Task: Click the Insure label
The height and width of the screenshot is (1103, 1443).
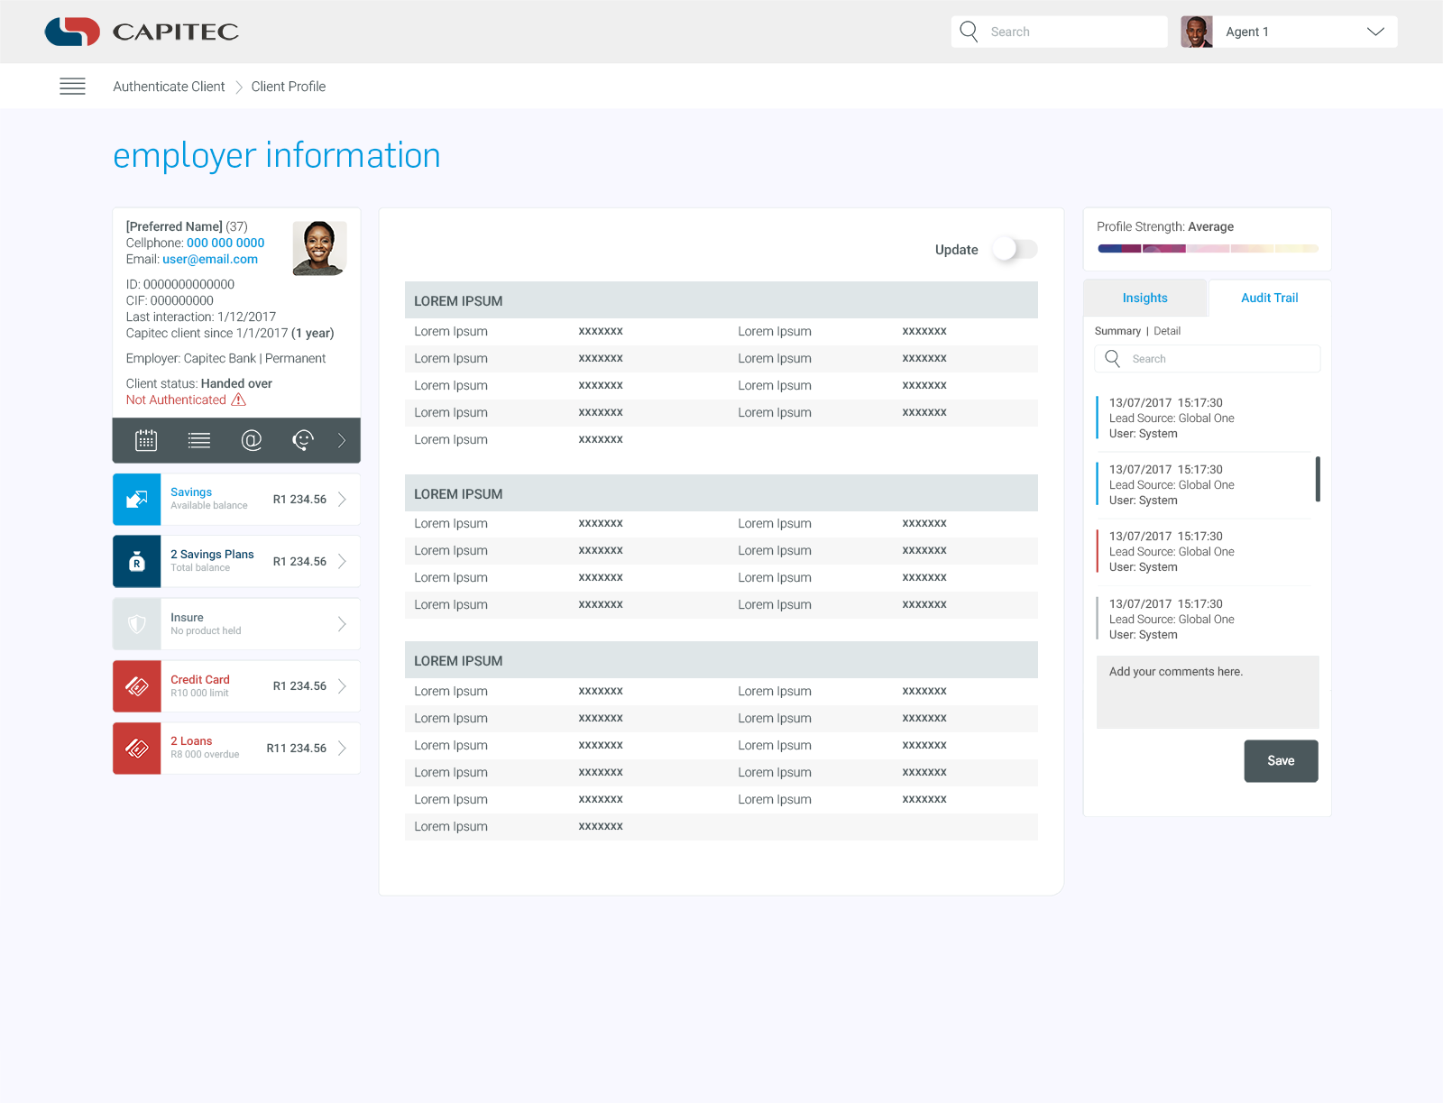Action: [187, 618]
